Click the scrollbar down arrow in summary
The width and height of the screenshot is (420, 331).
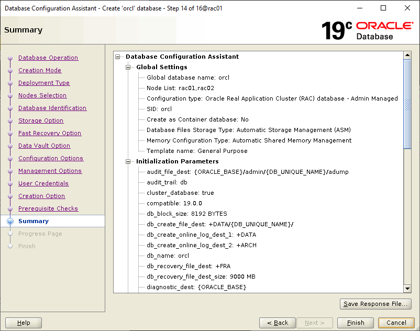pos(407,289)
